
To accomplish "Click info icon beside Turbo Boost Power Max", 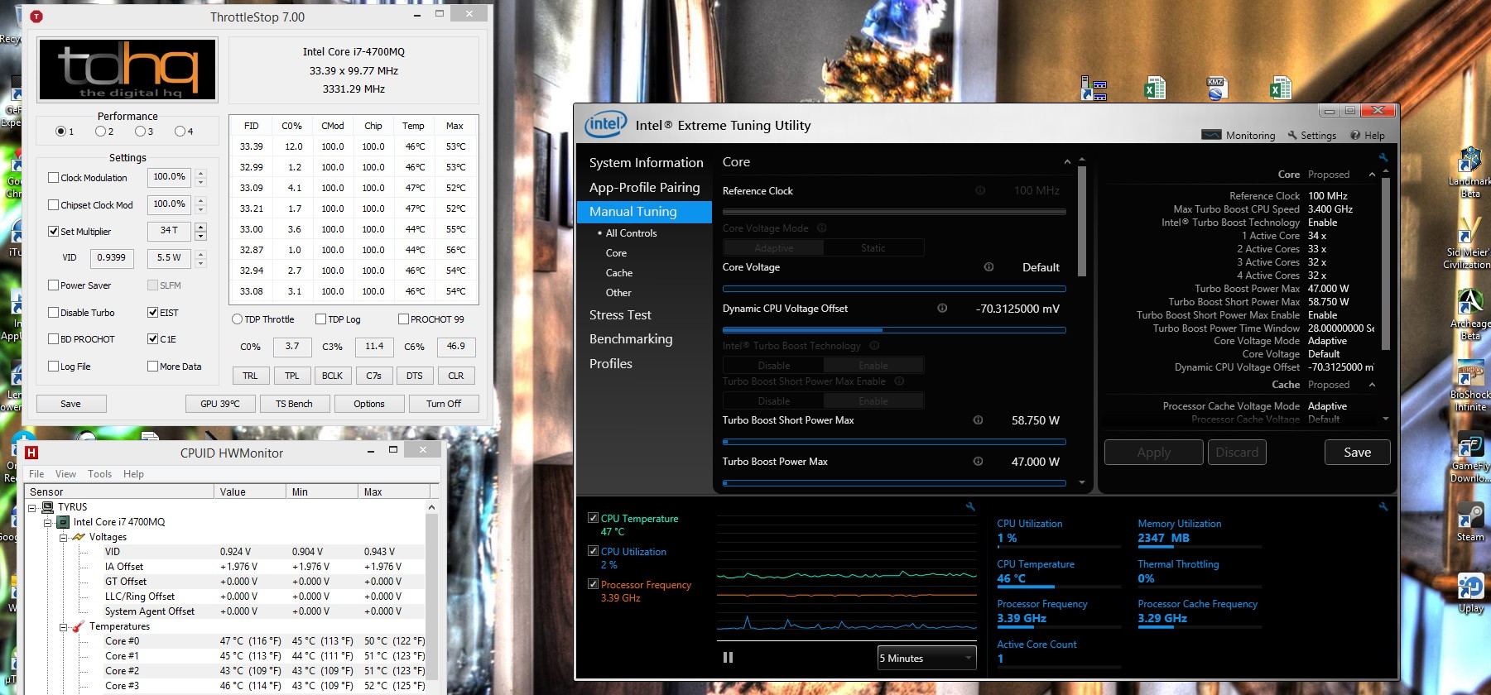I will (978, 462).
